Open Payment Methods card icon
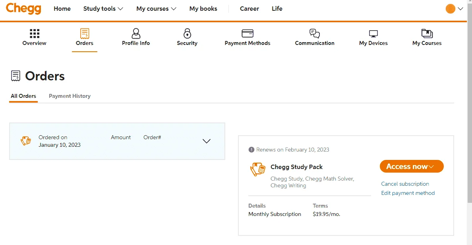 (248, 33)
